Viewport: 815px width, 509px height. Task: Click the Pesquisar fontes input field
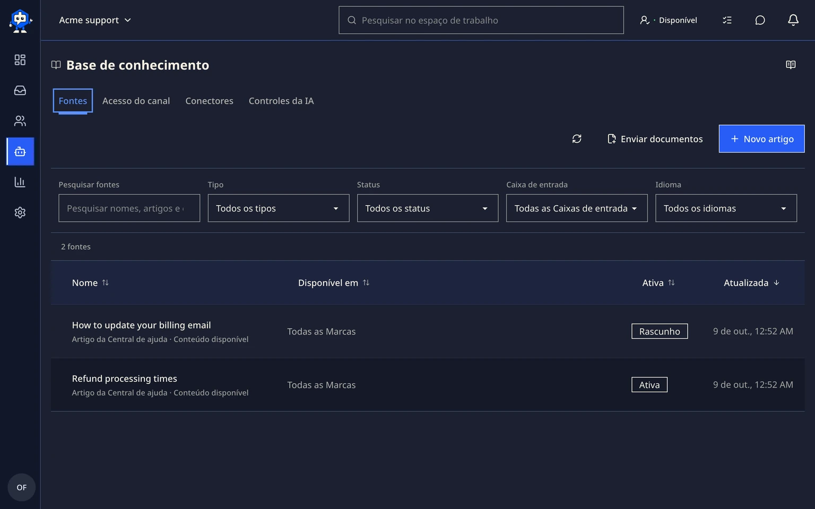129,208
